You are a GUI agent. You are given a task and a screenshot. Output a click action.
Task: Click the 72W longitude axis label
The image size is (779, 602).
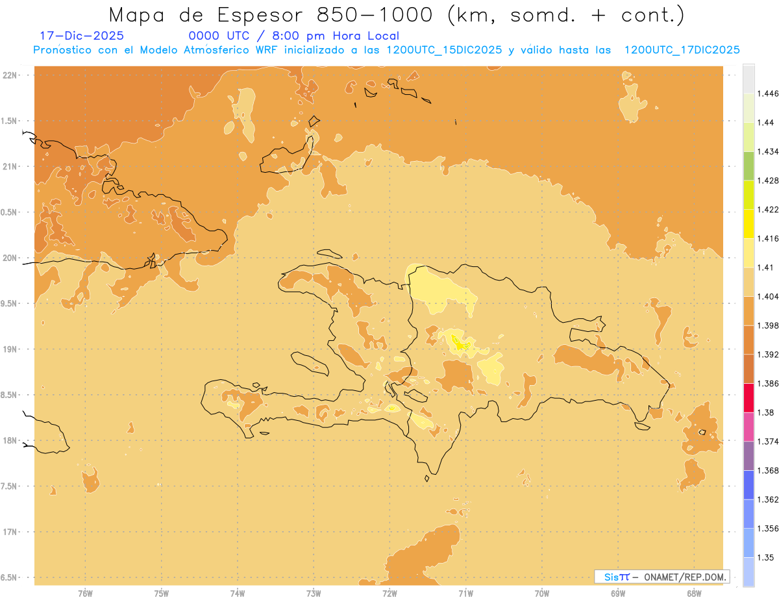389,594
